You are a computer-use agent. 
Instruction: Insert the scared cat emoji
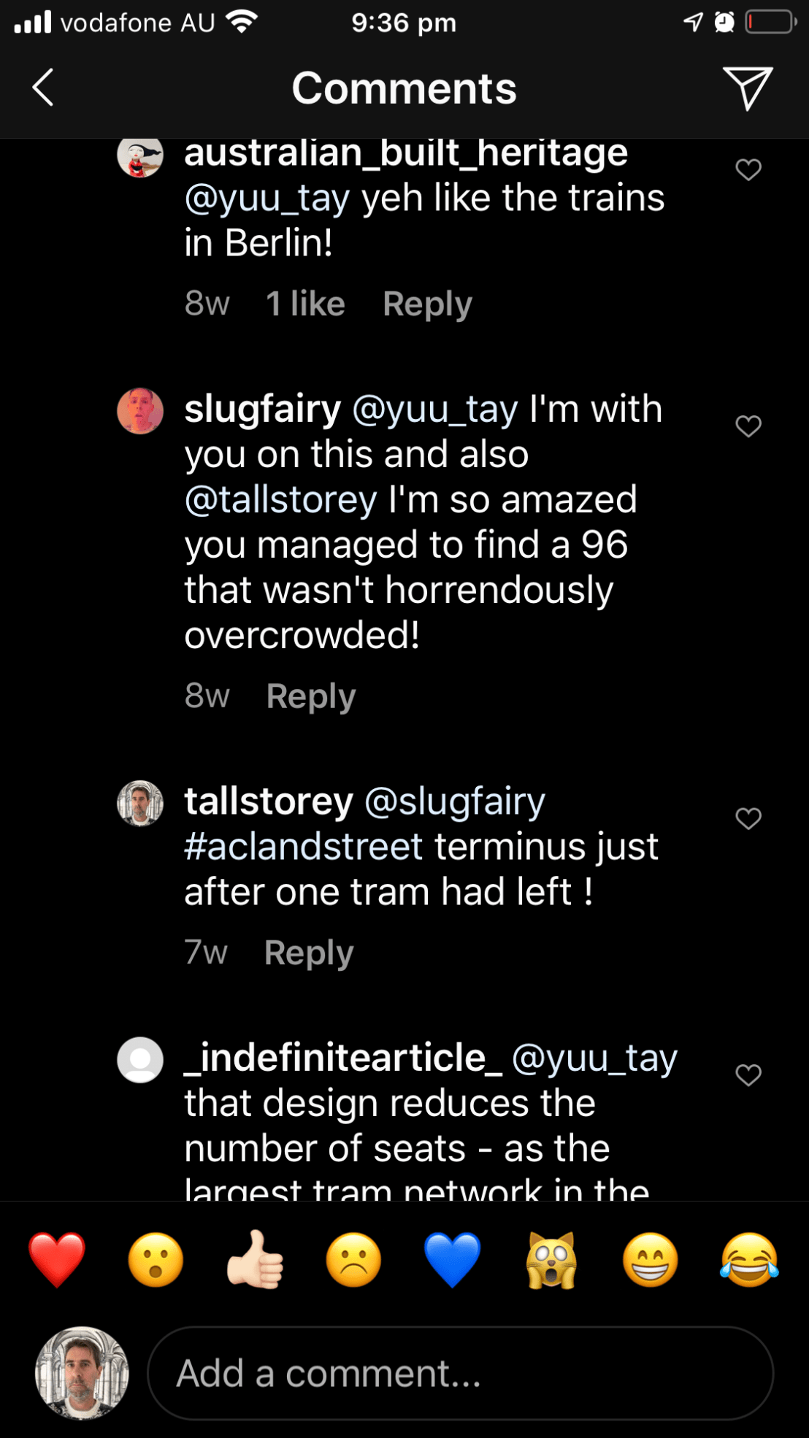coord(551,1260)
